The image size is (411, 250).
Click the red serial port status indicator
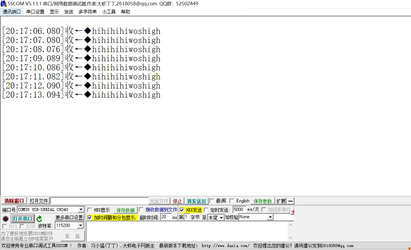click(5, 219)
